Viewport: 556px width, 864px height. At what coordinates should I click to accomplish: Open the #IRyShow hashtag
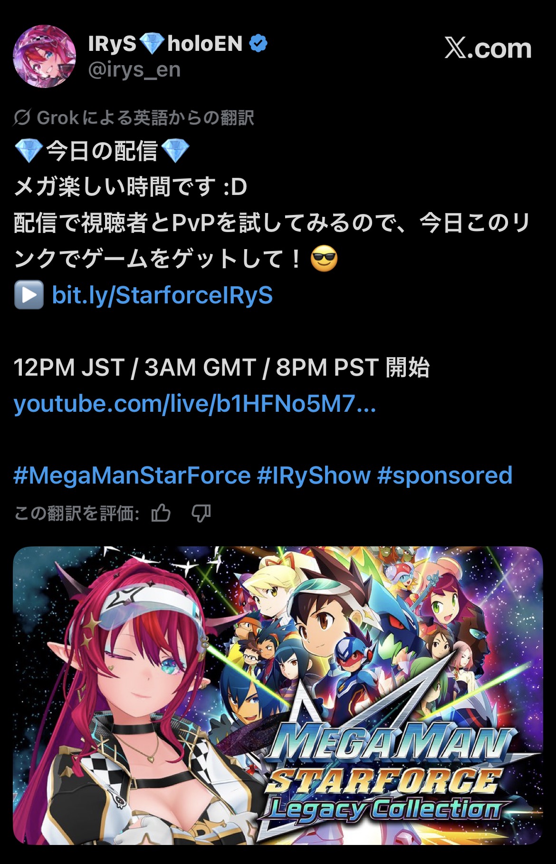pos(314,476)
